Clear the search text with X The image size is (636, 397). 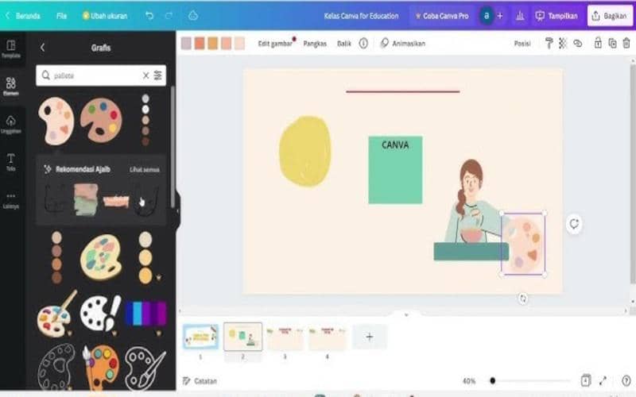point(145,75)
